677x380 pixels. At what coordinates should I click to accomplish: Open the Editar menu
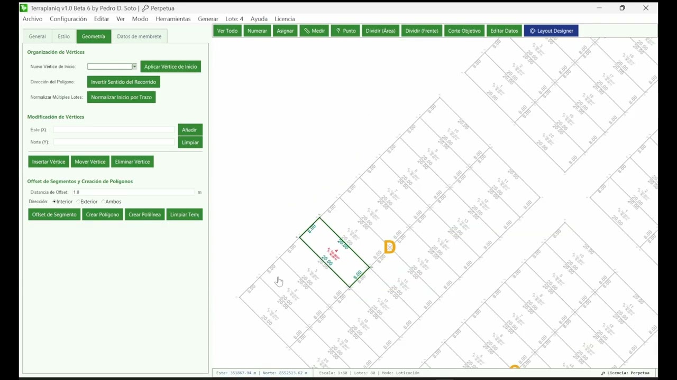102,18
